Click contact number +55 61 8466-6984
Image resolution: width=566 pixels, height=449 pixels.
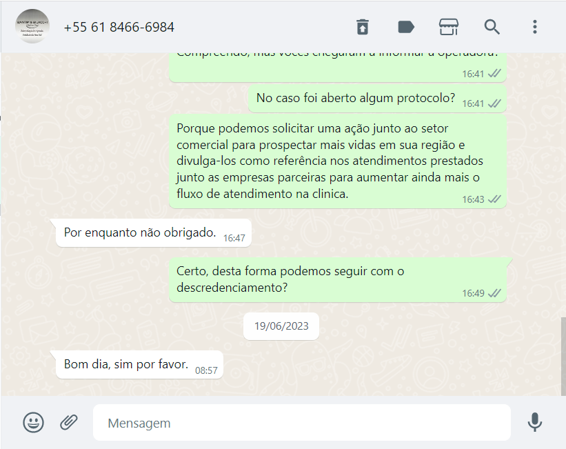[119, 27]
